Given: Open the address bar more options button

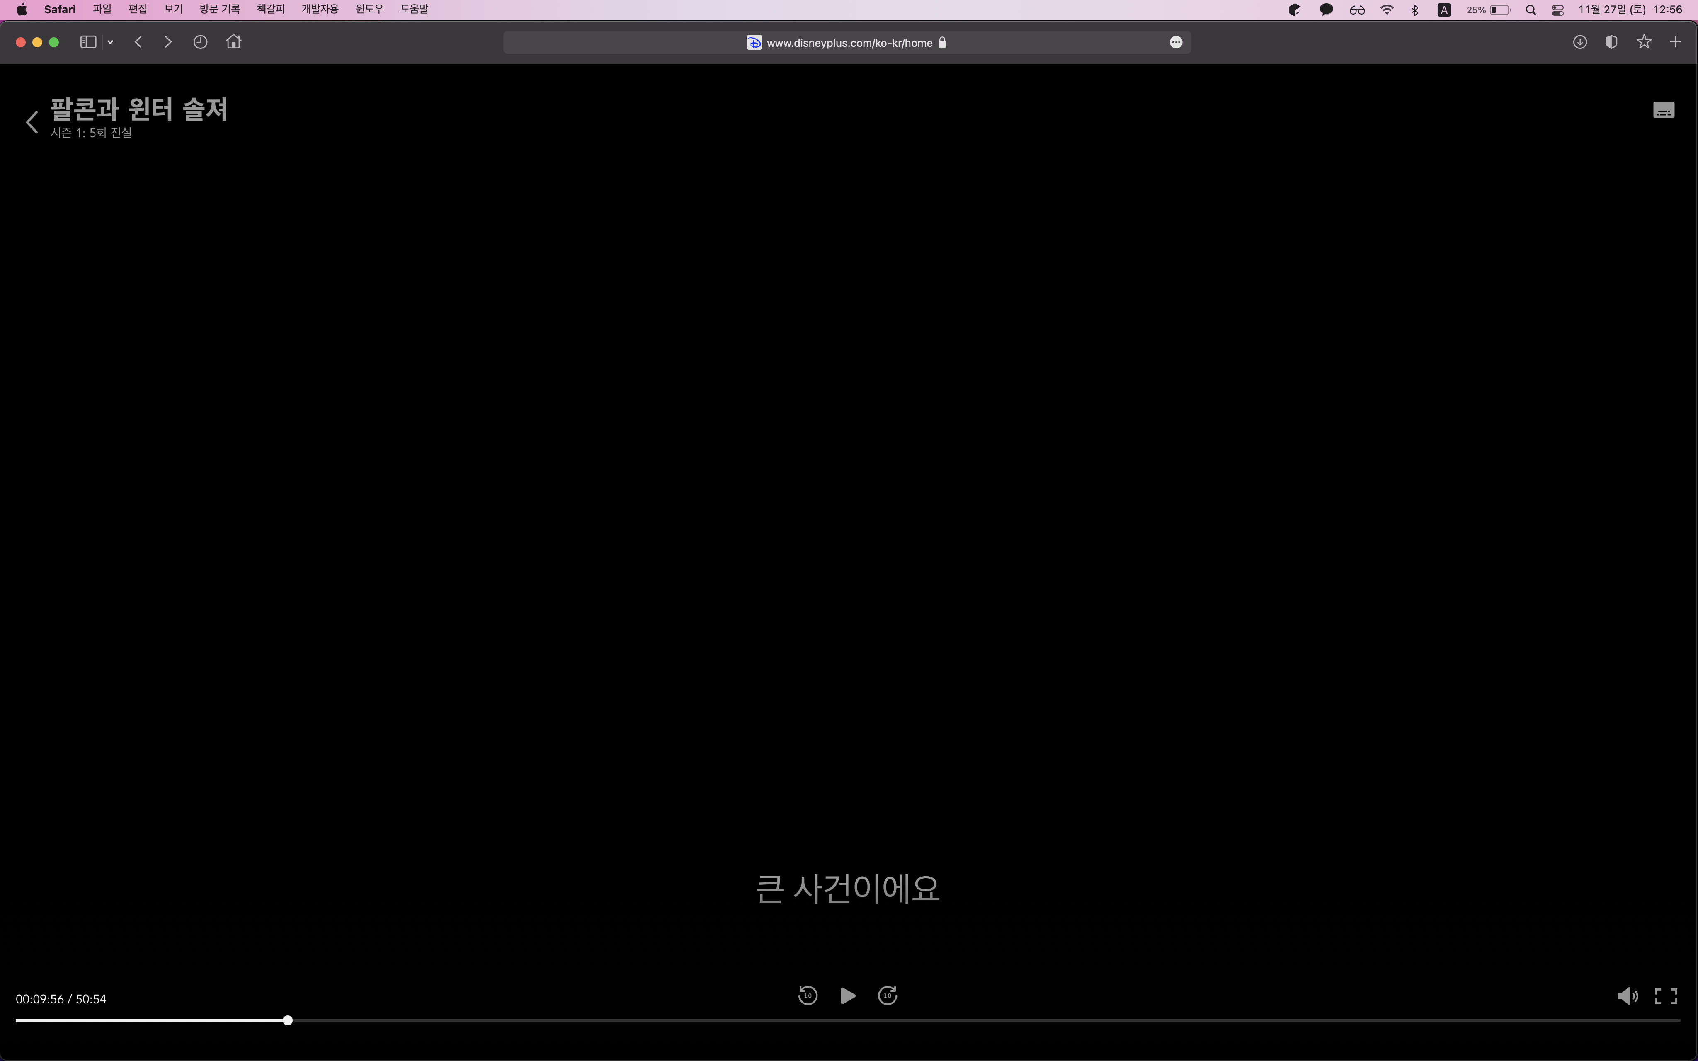Looking at the screenshot, I should pos(1176,43).
